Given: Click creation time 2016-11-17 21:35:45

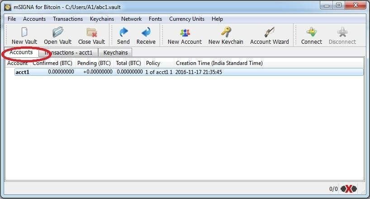Looking at the screenshot, I should coord(199,72).
